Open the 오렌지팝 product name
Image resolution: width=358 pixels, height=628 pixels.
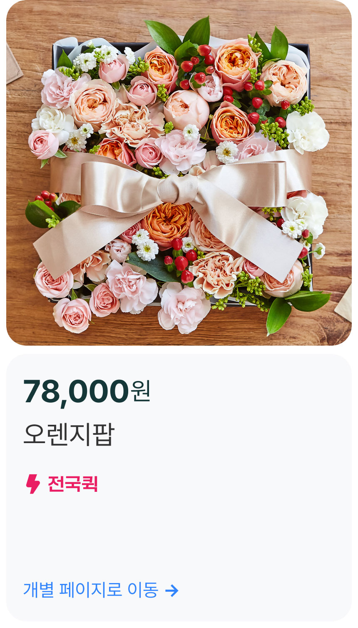[69, 434]
